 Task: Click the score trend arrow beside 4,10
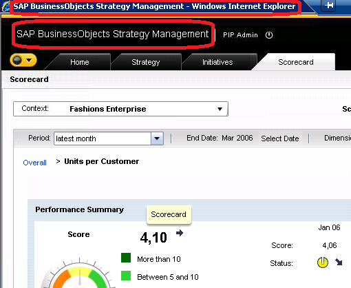click(x=180, y=233)
